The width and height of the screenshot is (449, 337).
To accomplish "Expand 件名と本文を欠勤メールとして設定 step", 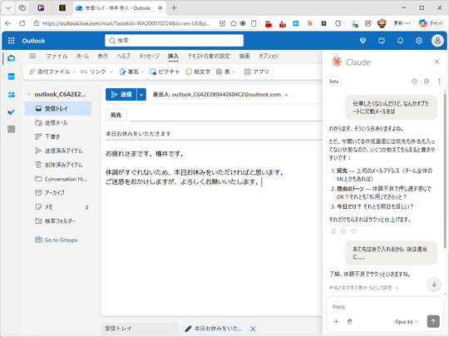I will (363, 288).
